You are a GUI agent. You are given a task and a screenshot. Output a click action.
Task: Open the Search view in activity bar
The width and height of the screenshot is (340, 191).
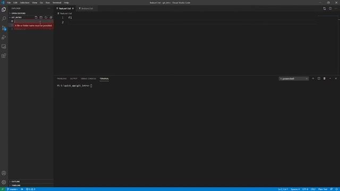(4, 19)
